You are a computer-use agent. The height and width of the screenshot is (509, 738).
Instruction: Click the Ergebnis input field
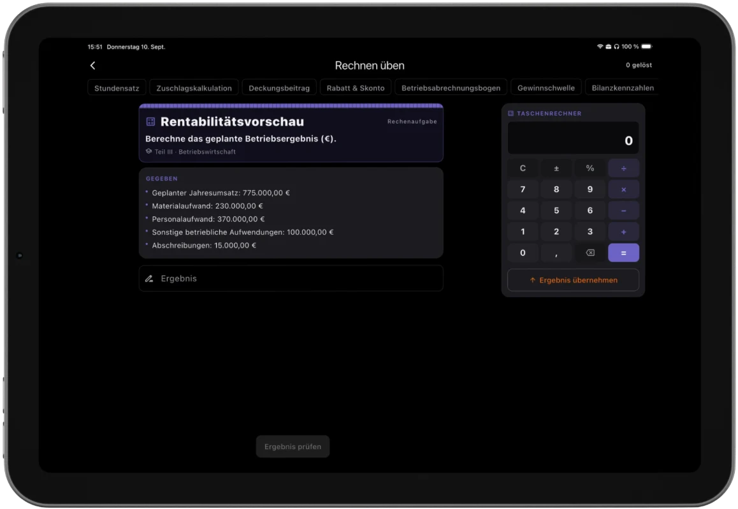point(291,279)
